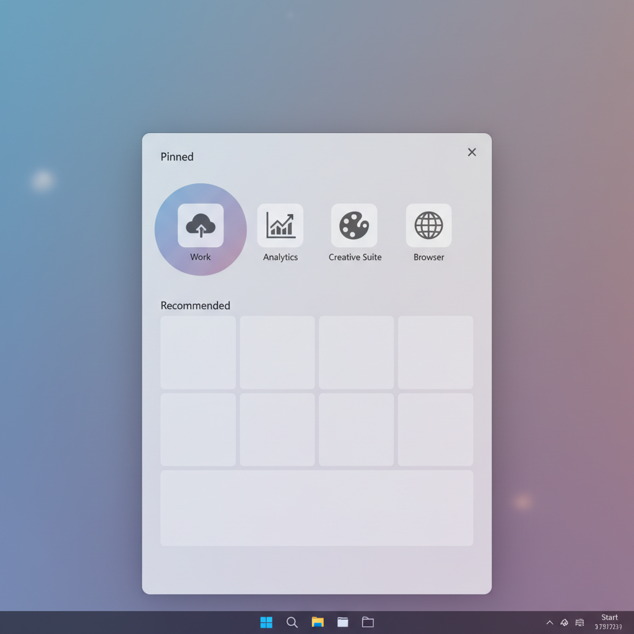This screenshot has height=634, width=634.
Task: Open File Explorer from the taskbar
Action: pyautogui.click(x=317, y=622)
